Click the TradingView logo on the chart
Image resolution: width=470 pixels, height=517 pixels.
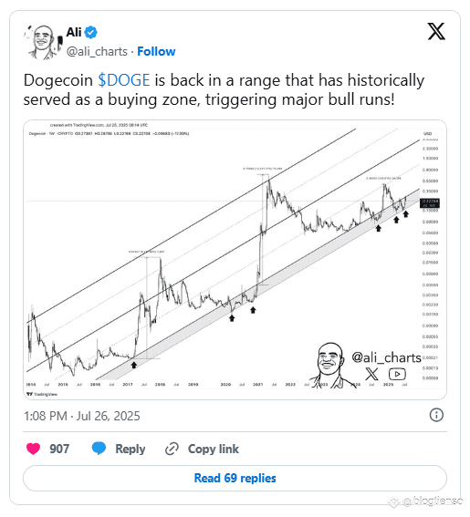point(42,394)
